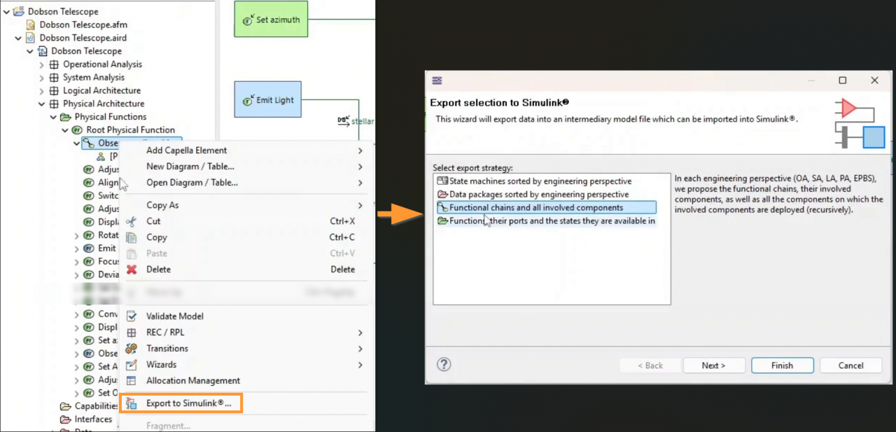The width and height of the screenshot is (896, 432).
Task: Select the Capabilities tree item
Action: click(97, 406)
